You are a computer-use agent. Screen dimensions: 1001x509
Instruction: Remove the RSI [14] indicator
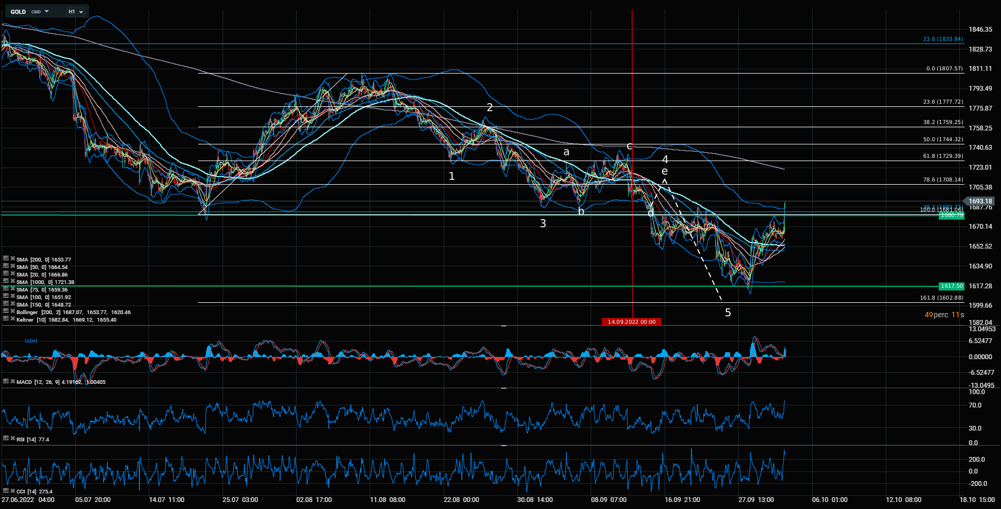[x=12, y=439]
